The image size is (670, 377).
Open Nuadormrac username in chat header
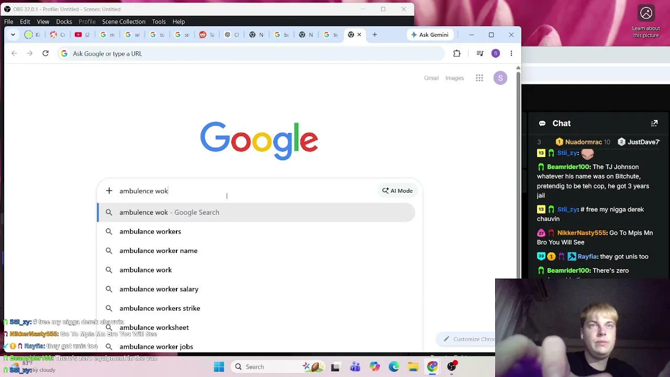(583, 142)
